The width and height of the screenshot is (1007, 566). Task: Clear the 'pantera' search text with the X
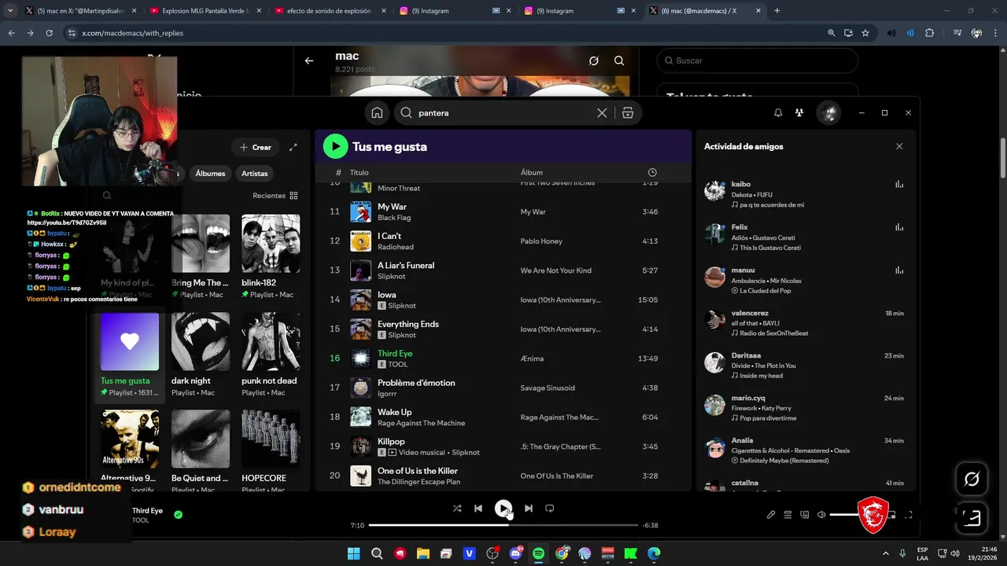point(602,113)
